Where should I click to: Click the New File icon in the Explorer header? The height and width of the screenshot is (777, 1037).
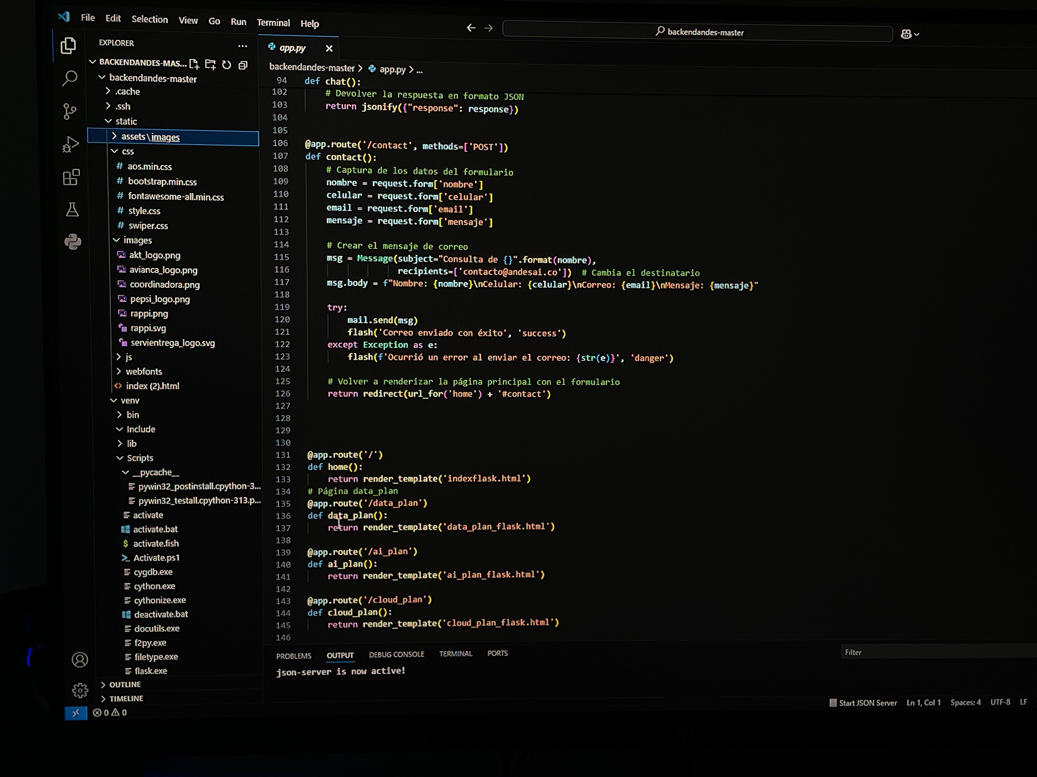(194, 64)
